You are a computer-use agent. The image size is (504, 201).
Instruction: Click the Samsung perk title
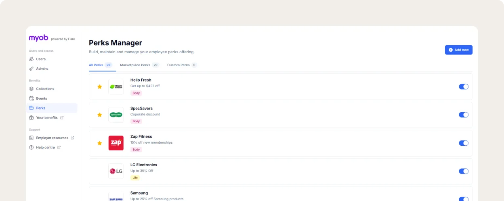point(139,193)
